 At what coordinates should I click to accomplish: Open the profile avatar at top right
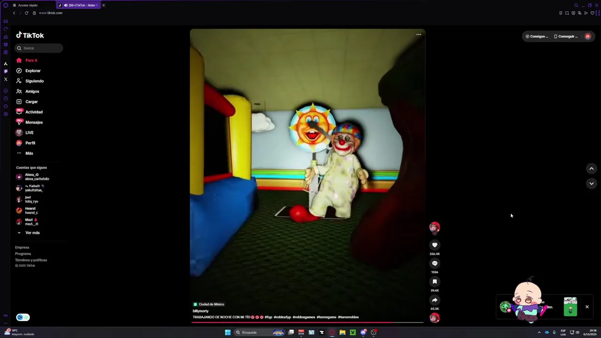tap(587, 36)
